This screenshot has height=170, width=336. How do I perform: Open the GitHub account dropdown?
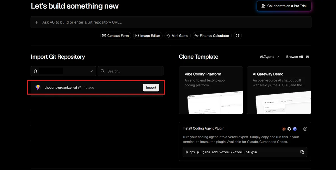coord(63,71)
